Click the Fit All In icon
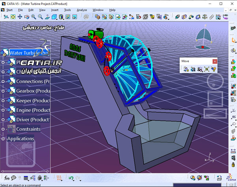This screenshot has width=237, height=187. [13, 17]
